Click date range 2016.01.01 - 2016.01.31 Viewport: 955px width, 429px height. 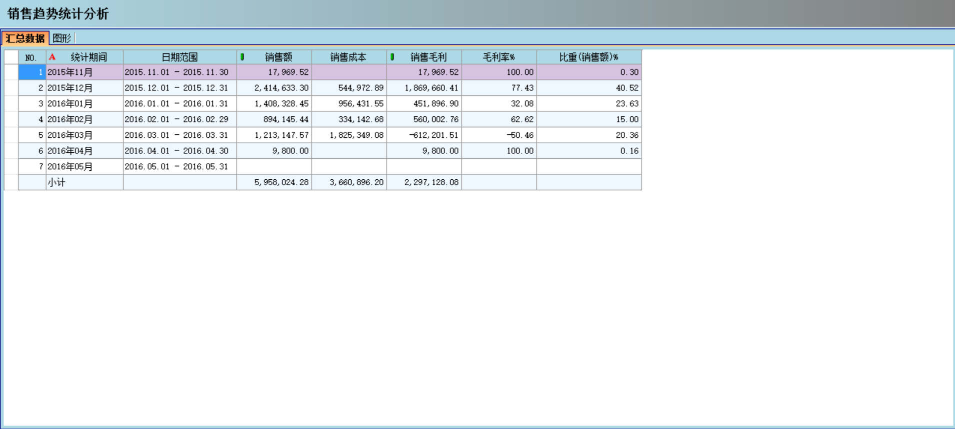180,103
